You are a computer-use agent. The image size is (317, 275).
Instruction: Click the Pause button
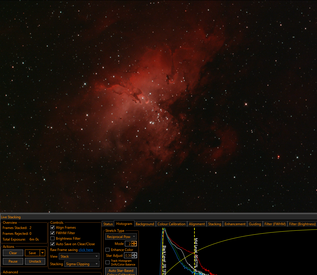13,261
